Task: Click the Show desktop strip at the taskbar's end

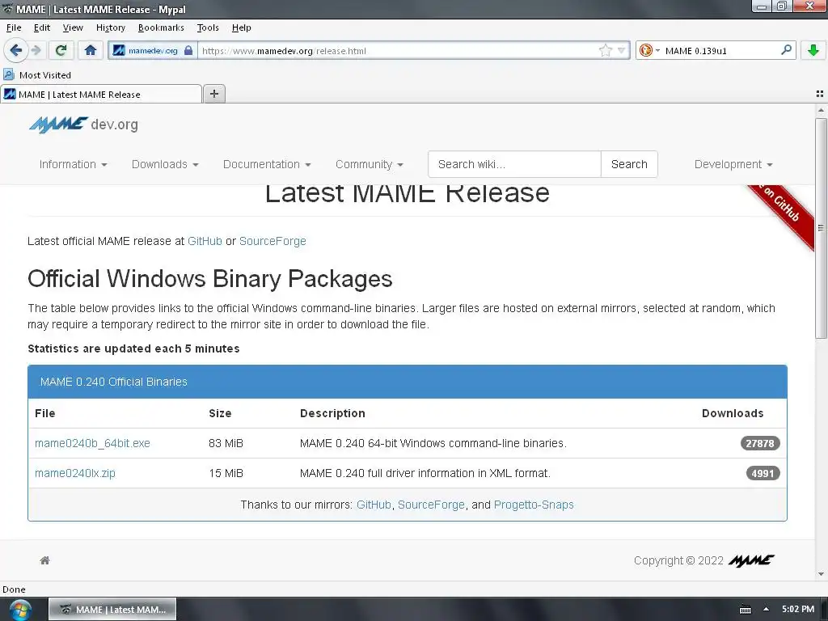Action: click(824, 610)
